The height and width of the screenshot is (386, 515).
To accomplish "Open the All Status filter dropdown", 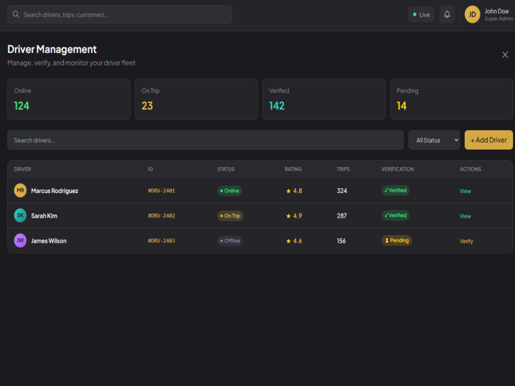I will click(434, 140).
